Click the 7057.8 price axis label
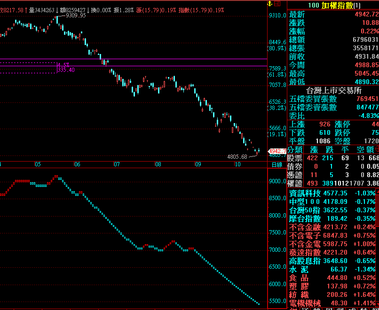 tap(277, 85)
